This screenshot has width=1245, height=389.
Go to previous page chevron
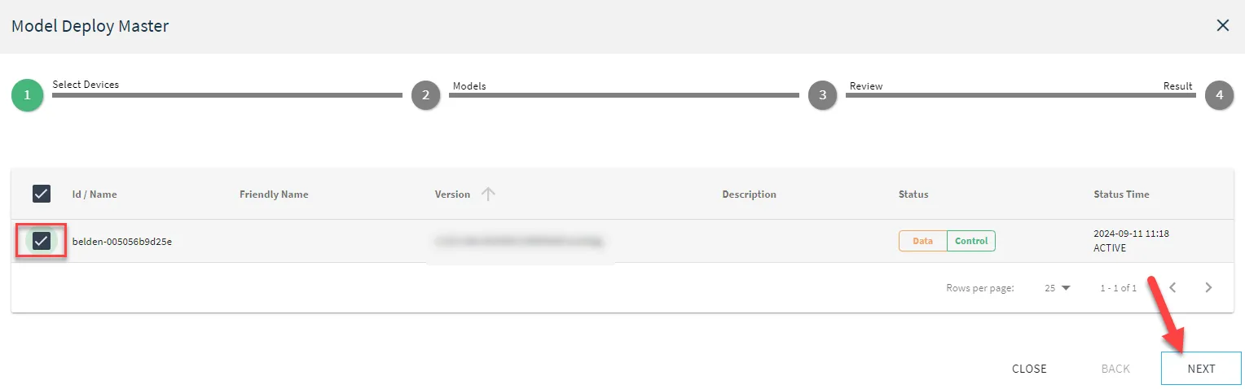pos(1172,287)
